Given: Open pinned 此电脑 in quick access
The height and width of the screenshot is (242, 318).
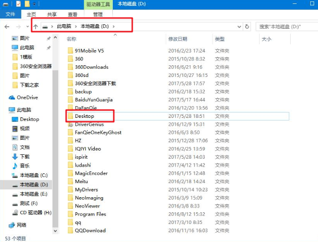Looking at the screenshot, I should (27, 48).
